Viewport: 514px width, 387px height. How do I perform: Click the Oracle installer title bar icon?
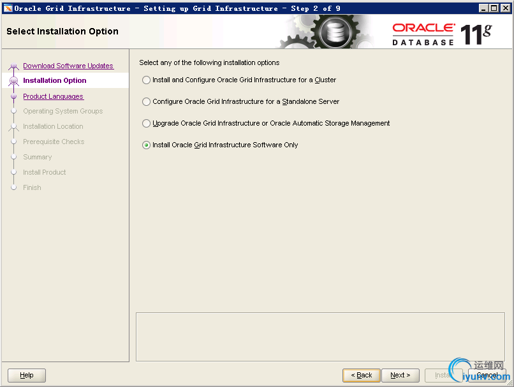pyautogui.click(x=8, y=8)
